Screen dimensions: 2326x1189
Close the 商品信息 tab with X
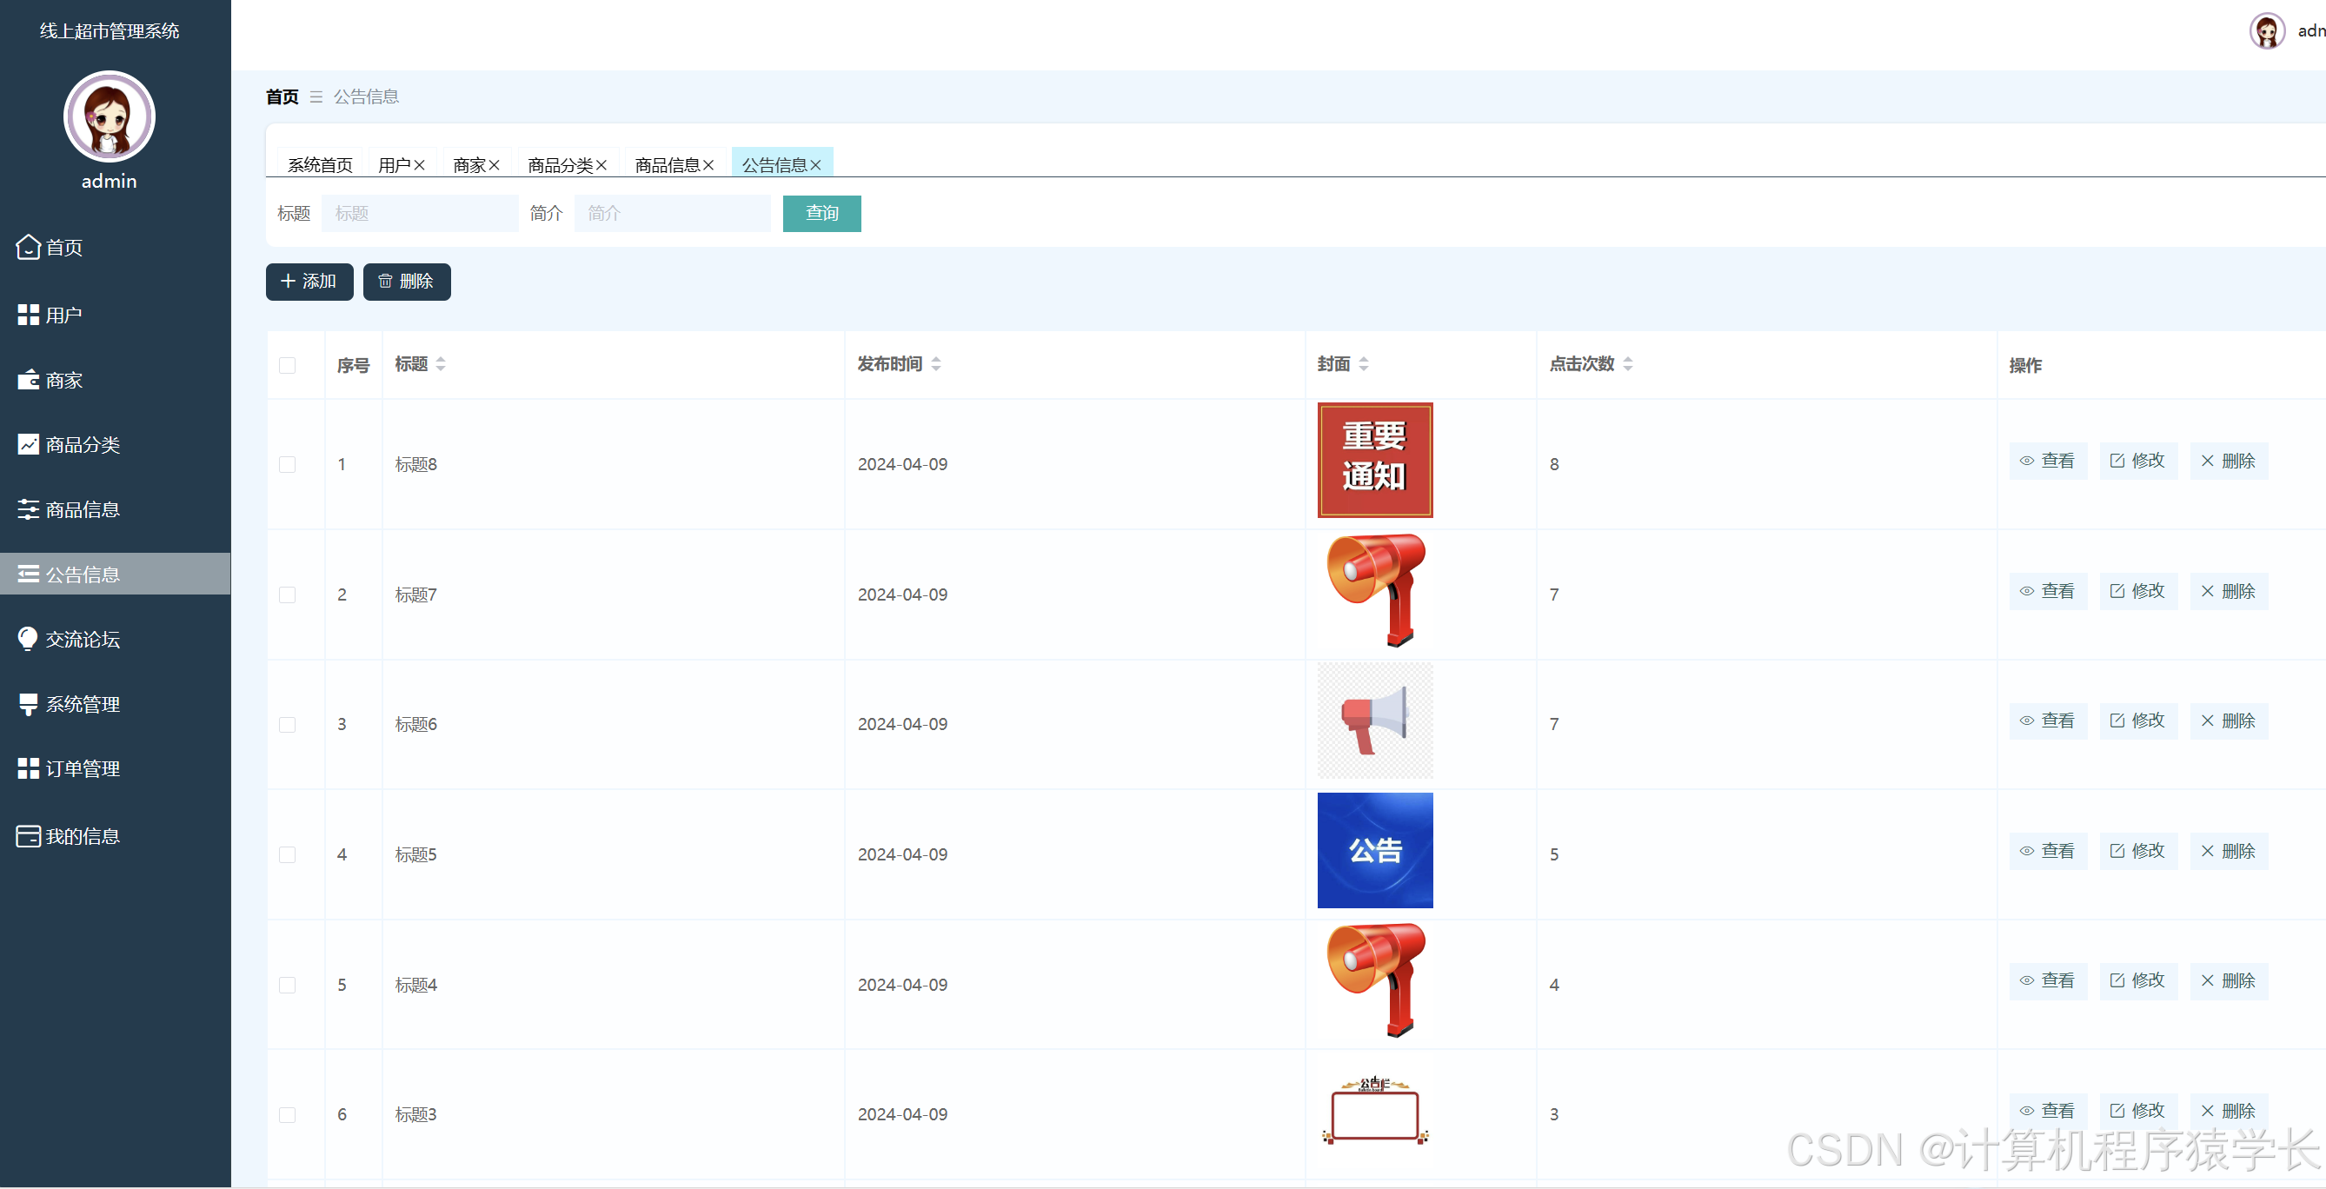coord(708,165)
